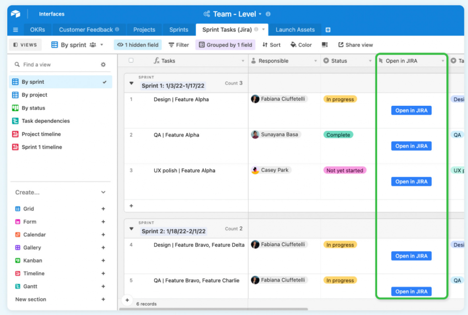
Task: Open the hamburger menu beside OKRs tab
Action: pos(16,30)
